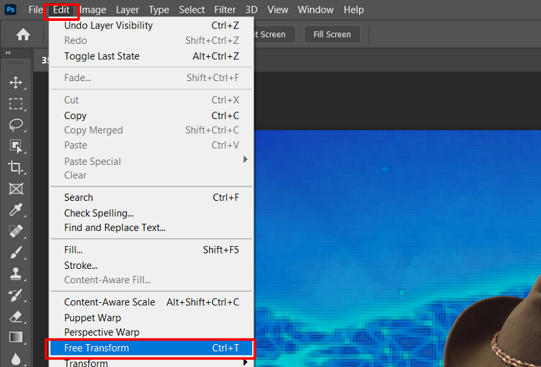Viewport: 541px width, 367px height.
Task: Choose Copy from Edit menu
Action: pos(151,116)
